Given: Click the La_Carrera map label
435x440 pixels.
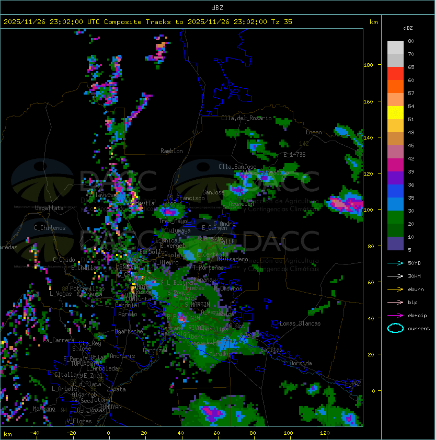Looking at the screenshot, I should tap(59, 340).
